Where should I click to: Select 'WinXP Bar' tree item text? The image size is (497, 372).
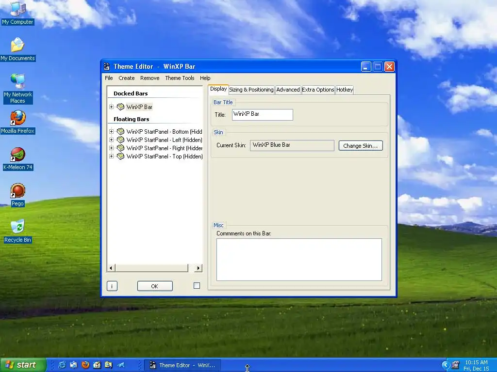point(139,107)
